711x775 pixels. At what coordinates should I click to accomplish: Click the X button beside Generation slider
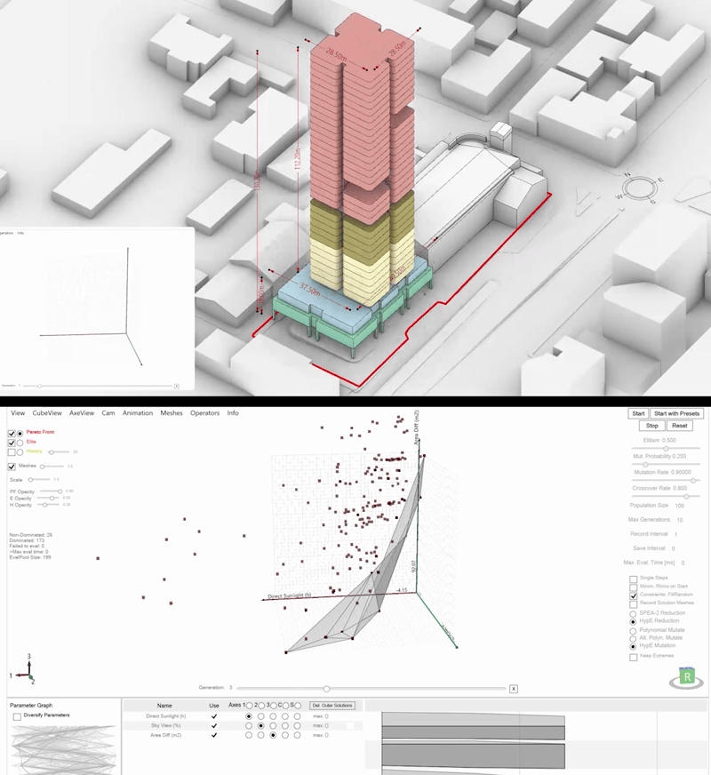pos(514,689)
